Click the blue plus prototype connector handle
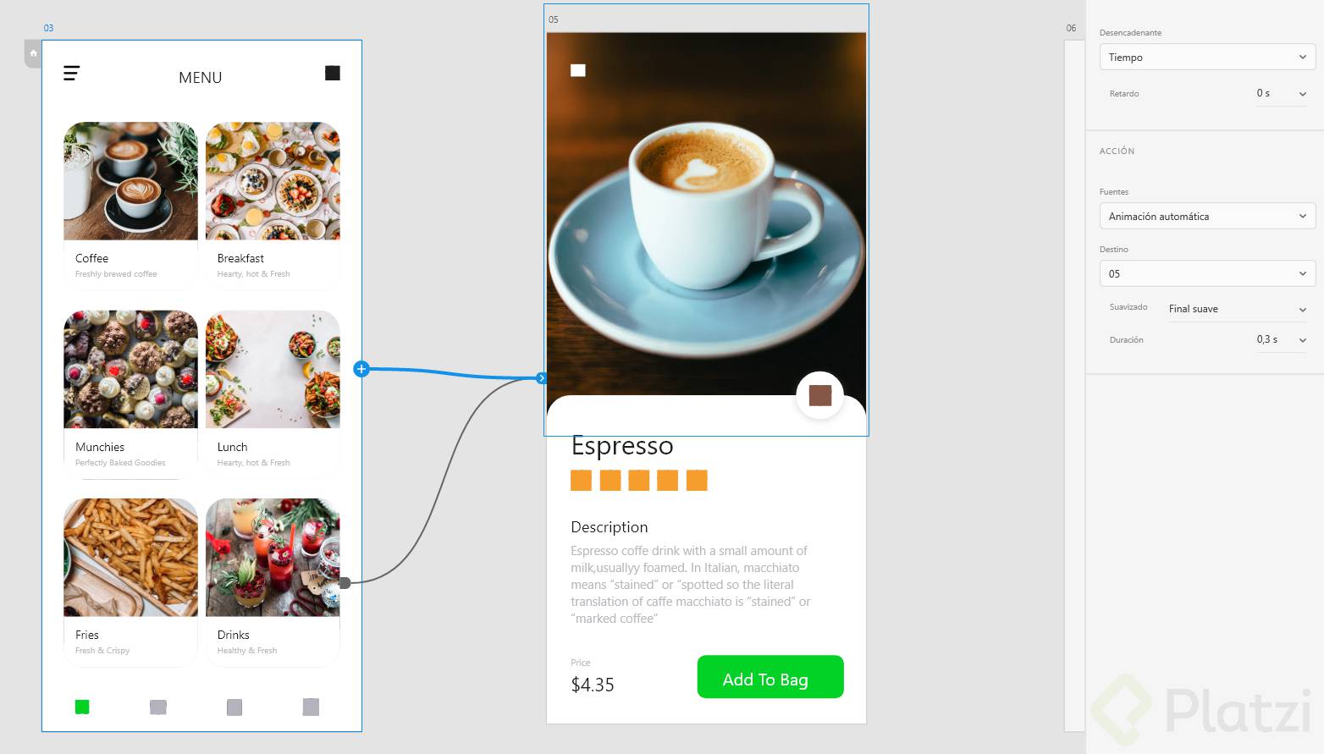This screenshot has height=754, width=1324. tap(361, 369)
